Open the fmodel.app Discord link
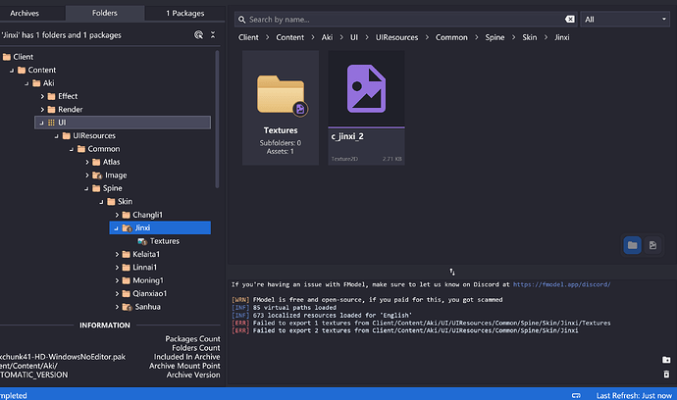The width and height of the screenshot is (677, 400). click(x=561, y=284)
